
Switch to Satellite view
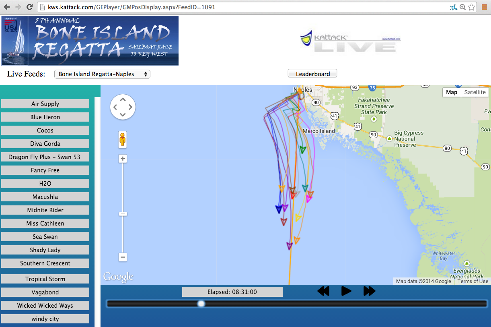[x=475, y=92]
